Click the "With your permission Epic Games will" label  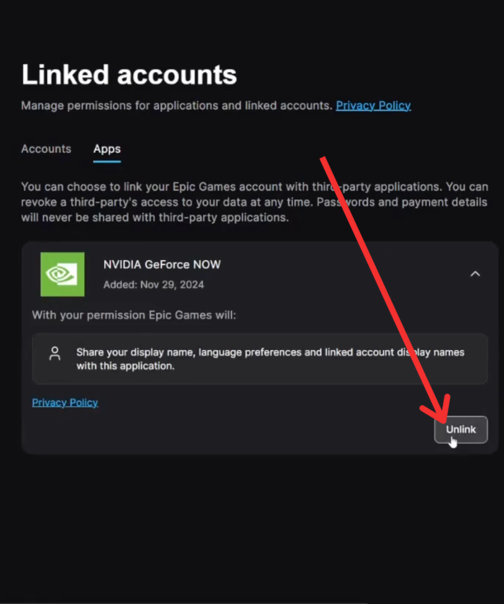134,315
